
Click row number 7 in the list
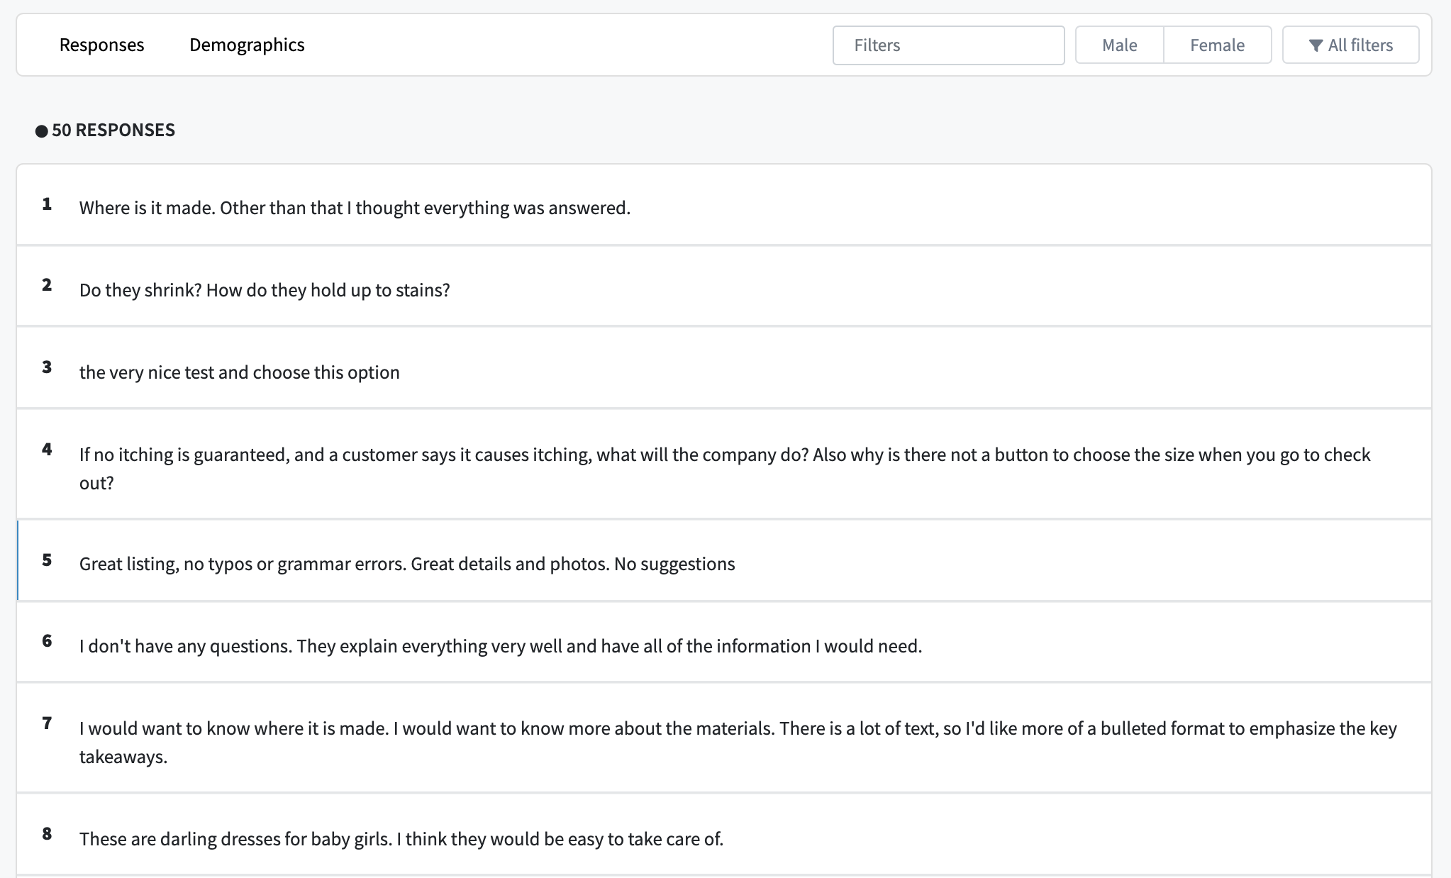click(x=47, y=723)
